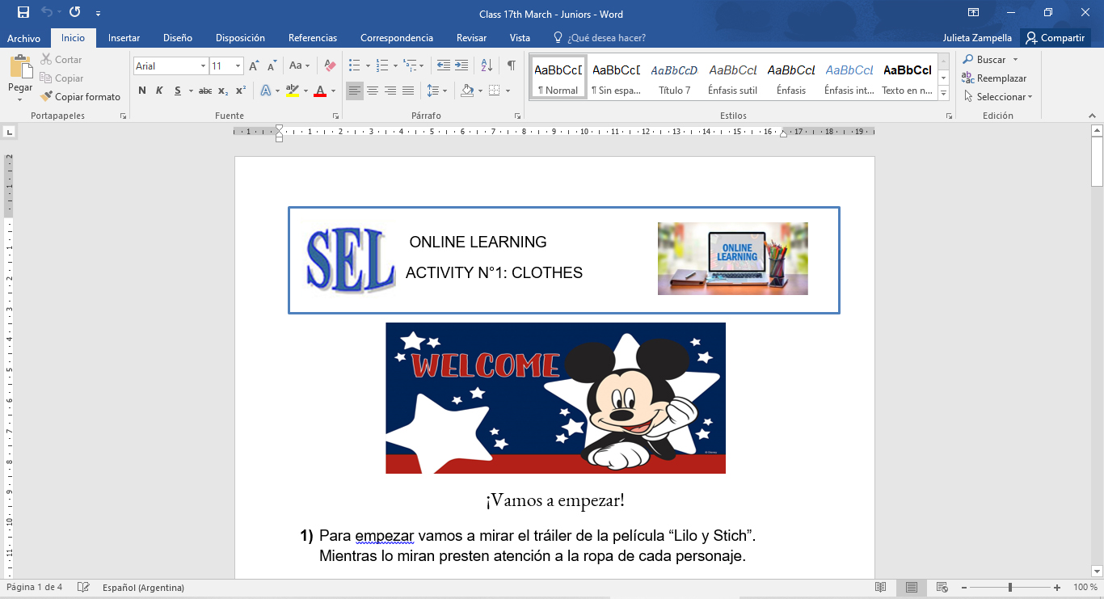The width and height of the screenshot is (1104, 599).
Task: Click the Undo arrow in the quick access toolbar
Action: click(47, 12)
